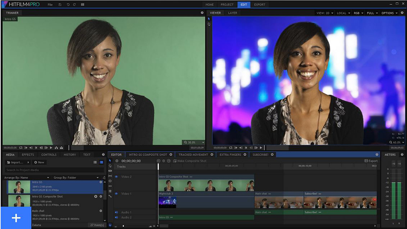Select the arrow Selection tool in the editor
The height and width of the screenshot is (229, 407).
click(x=110, y=161)
